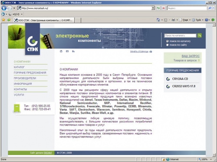This screenshot has width=217, height=162.
Task: Click the СТЭК company logo
Action: (33, 44)
